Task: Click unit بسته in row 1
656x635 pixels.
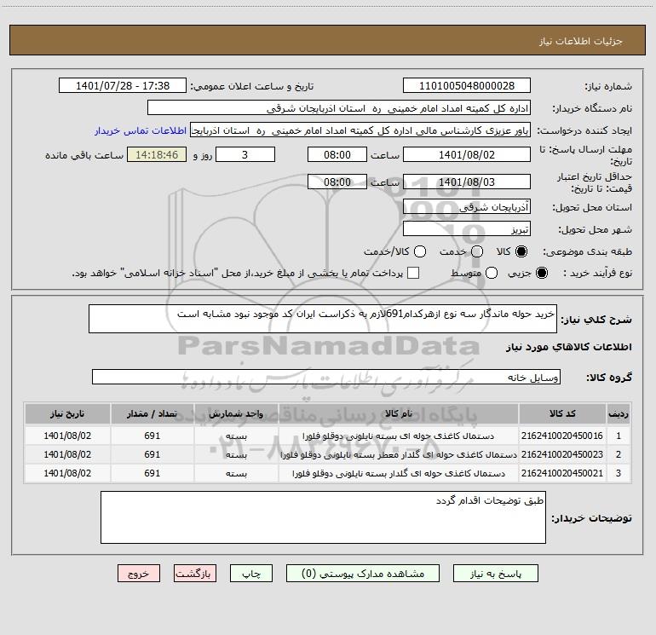Action: (x=236, y=436)
